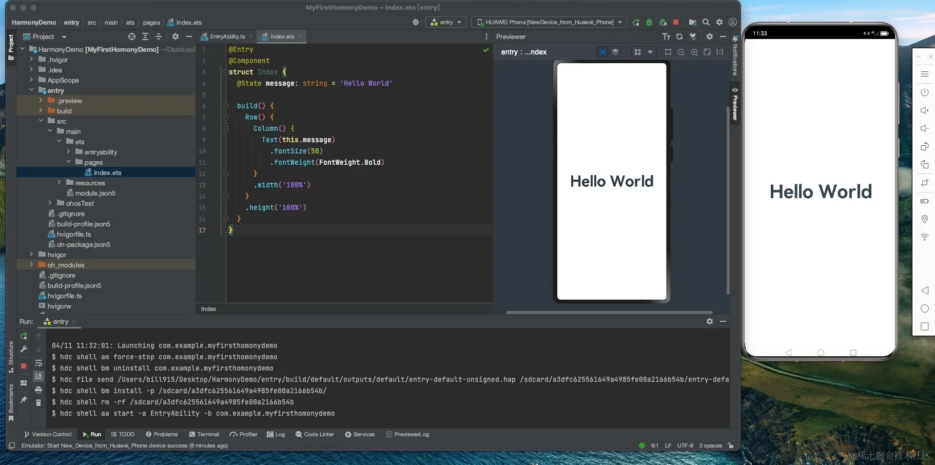Open emulator location pin settings
This screenshot has width=935, height=465.
coord(924,219)
